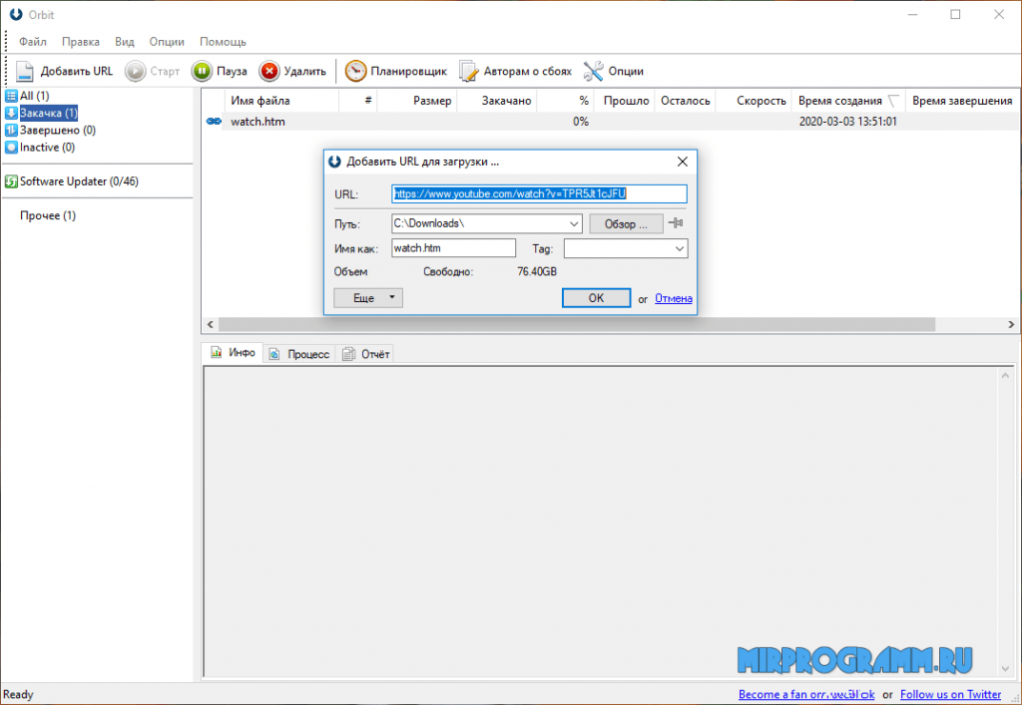Click the Add URL document icon
This screenshot has height=705, width=1022.
click(x=26, y=71)
